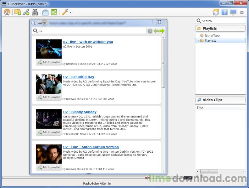The width and height of the screenshot is (249, 188).
Task: Add 'with or without you' to playlist
Action: (x=49, y=62)
